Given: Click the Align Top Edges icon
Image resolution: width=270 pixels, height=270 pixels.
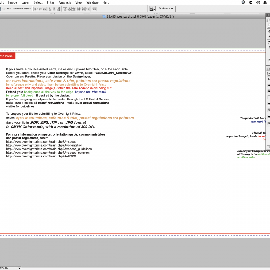Looking at the screenshot, I should pyautogui.click(x=36, y=9).
